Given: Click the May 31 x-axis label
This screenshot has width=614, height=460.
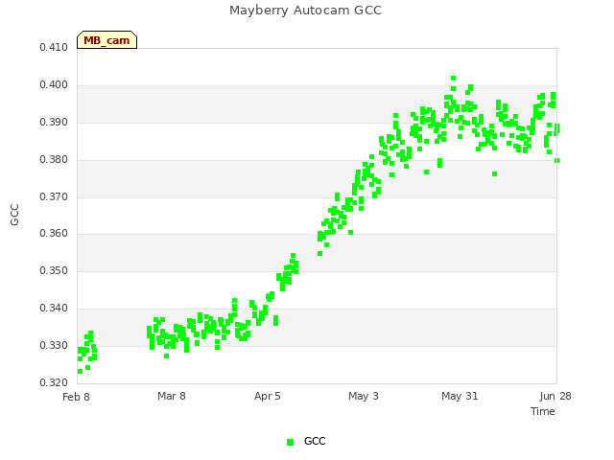Looking at the screenshot, I should pyautogui.click(x=460, y=396).
